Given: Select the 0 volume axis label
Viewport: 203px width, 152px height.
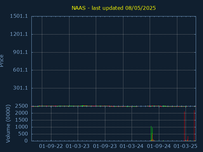Looking at the screenshot, I should point(26,141).
